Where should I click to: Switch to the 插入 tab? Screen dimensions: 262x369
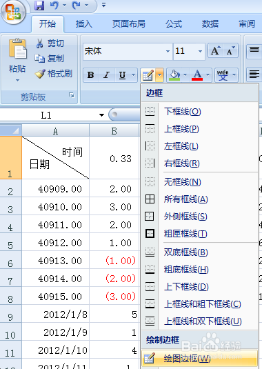[x=83, y=23]
